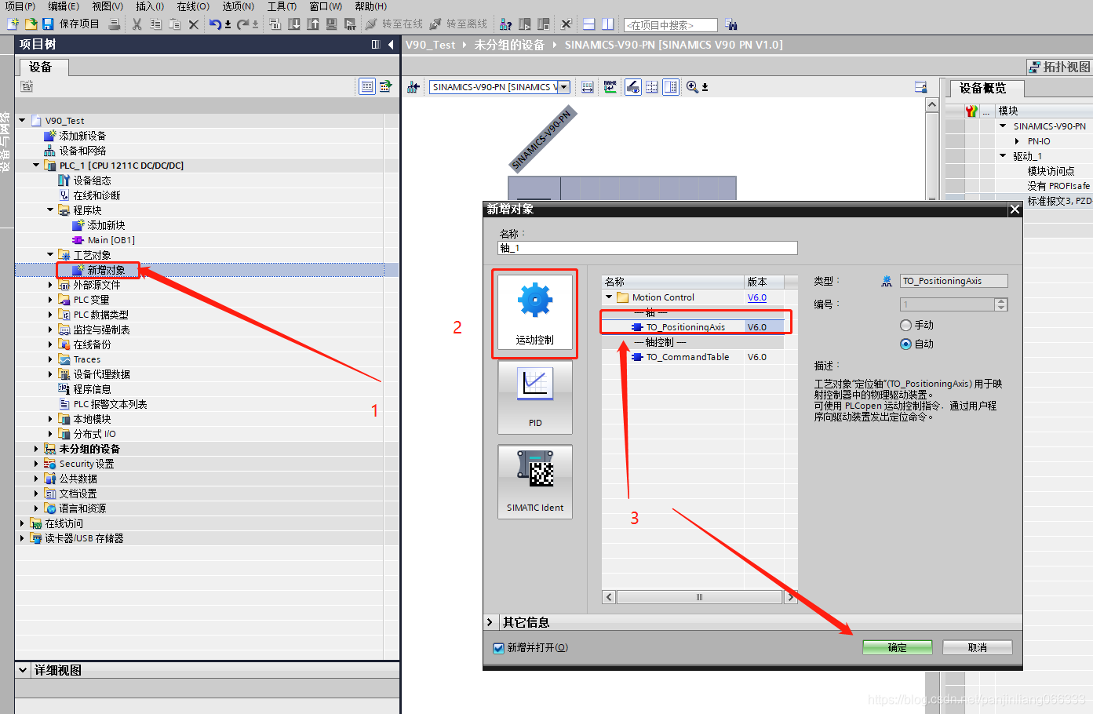Expand the Traces folder
Viewport: 1093px width, 714px height.
pyautogui.click(x=50, y=359)
